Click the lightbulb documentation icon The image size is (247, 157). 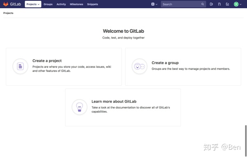79,107
